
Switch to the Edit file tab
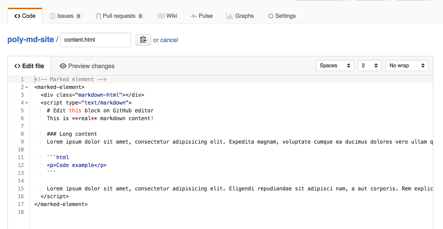point(29,66)
